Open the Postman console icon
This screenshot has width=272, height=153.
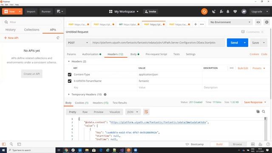(x=19, y=144)
